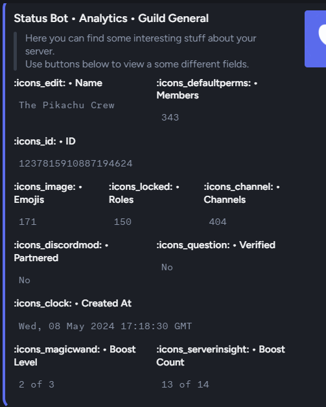
Task: Click the :icons_channel: Channels label
Action: [242, 193]
